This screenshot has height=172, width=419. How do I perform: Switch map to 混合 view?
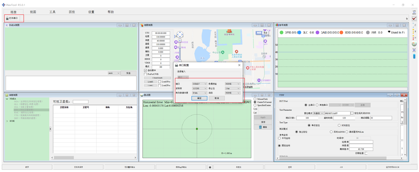[265, 33]
